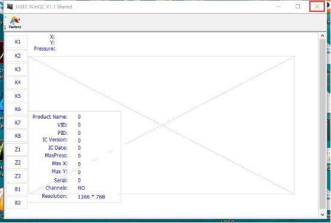This screenshot has width=331, height=223.
Task: Choose the K4 key button
Action: click(x=17, y=82)
